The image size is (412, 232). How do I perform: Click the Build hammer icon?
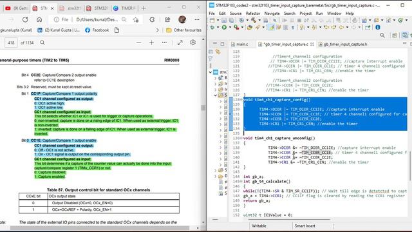(x=254, y=20)
